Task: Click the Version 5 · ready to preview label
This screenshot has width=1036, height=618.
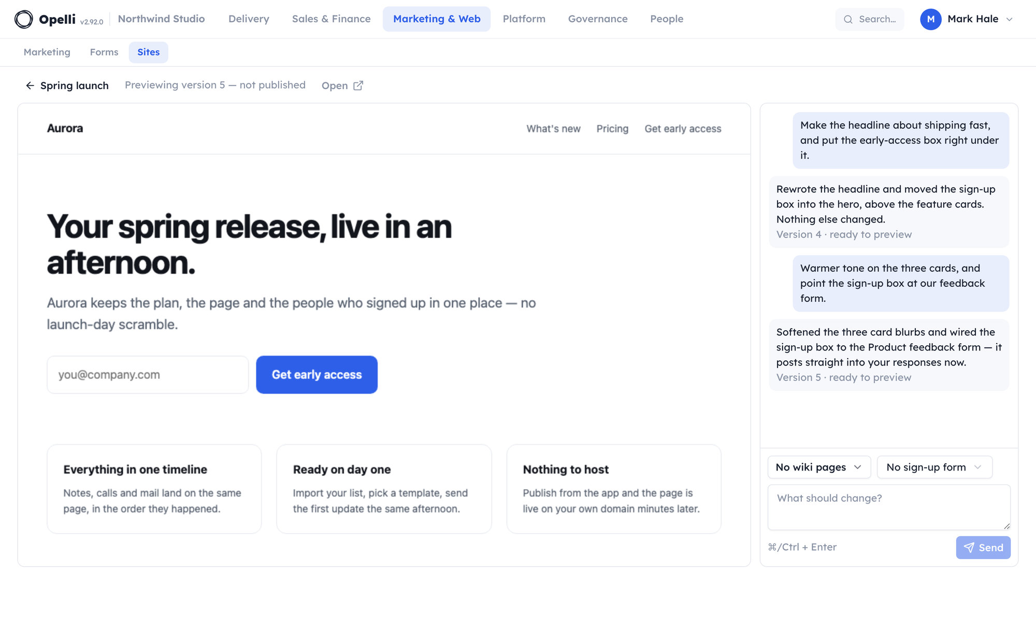Action: point(843,377)
